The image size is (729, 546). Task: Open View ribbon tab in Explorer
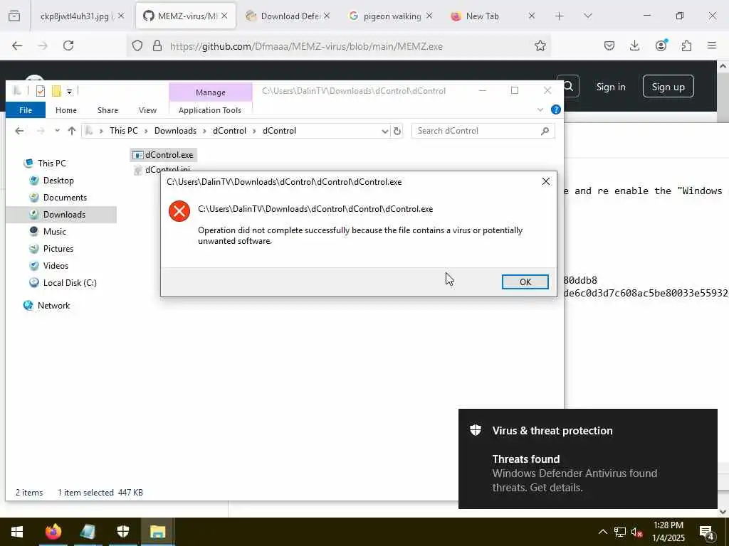(x=147, y=110)
